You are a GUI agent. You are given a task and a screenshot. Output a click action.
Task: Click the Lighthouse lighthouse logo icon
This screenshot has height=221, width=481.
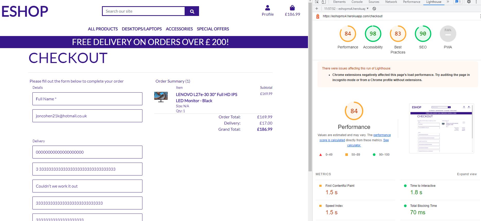coord(318,16)
